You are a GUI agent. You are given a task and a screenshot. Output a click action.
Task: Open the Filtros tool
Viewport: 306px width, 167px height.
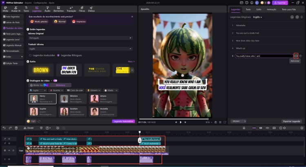click(82, 9)
